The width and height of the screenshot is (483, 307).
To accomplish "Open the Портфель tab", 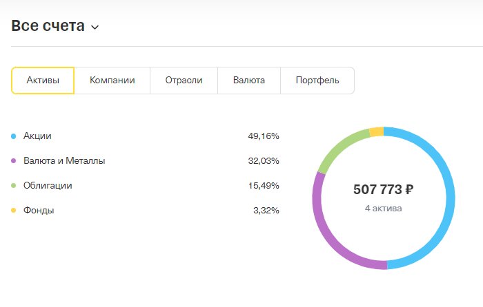I will pyautogui.click(x=317, y=81).
